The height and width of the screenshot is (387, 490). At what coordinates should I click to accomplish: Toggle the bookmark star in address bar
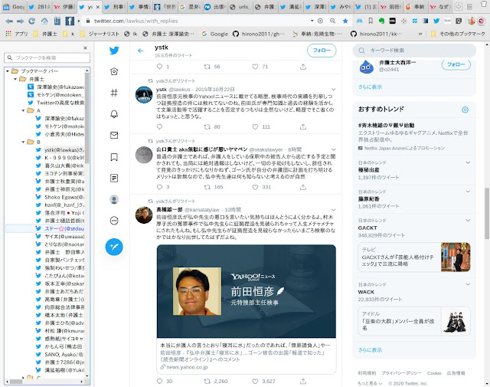[x=345, y=21]
